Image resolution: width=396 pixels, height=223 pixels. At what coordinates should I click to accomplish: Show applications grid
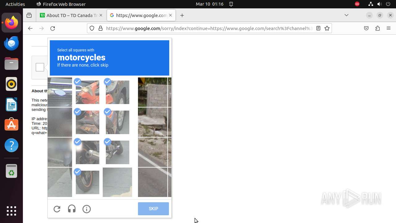point(11,211)
